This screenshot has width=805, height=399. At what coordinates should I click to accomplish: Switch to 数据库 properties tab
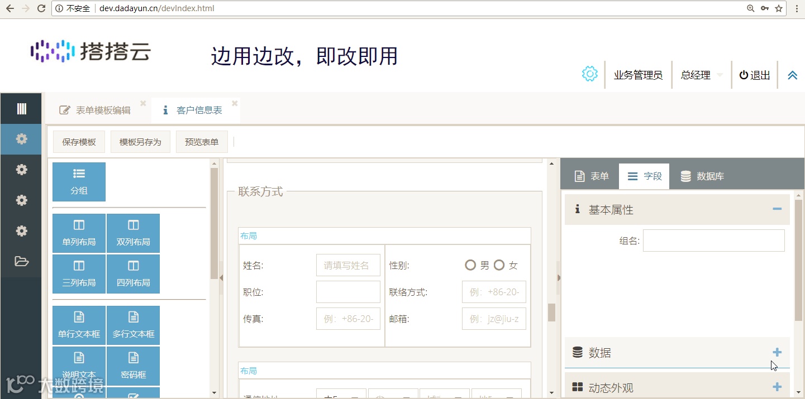tap(702, 176)
